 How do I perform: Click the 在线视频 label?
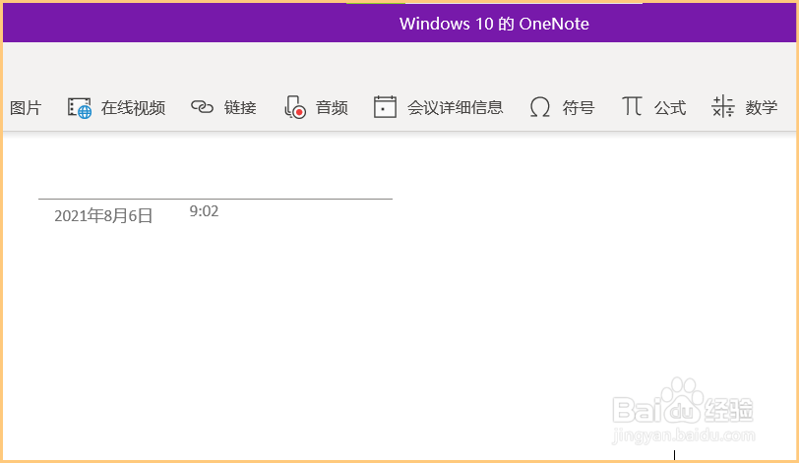coord(133,108)
